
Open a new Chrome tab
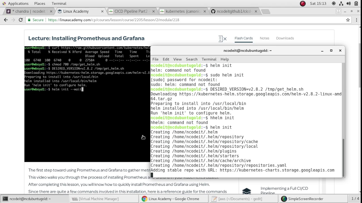tap(266, 12)
